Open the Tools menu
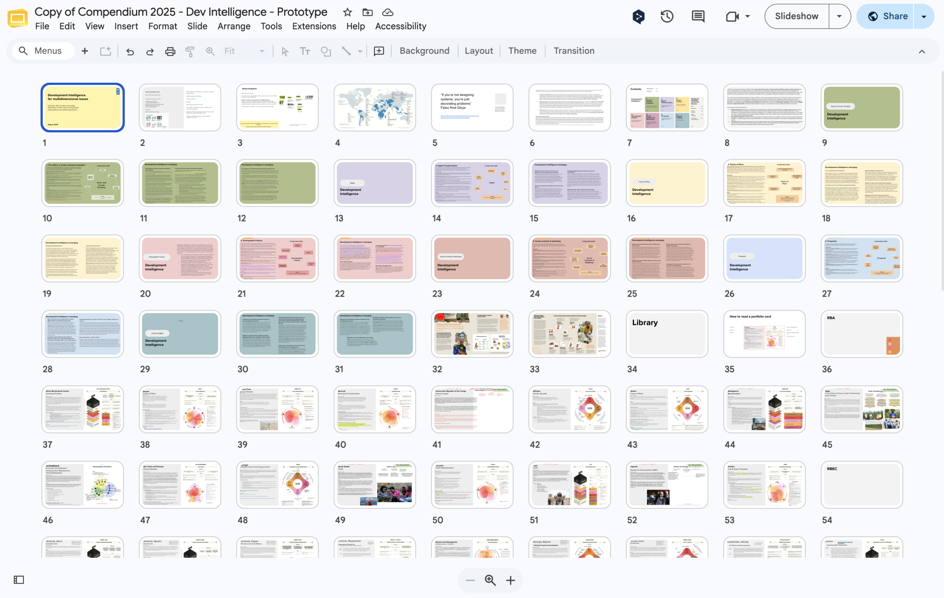944x598 pixels. pyautogui.click(x=271, y=26)
